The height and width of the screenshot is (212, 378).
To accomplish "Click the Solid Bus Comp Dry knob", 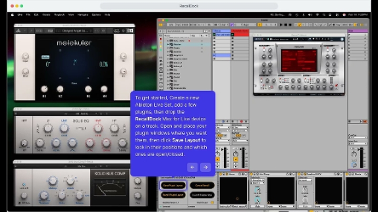I will pos(138,195).
